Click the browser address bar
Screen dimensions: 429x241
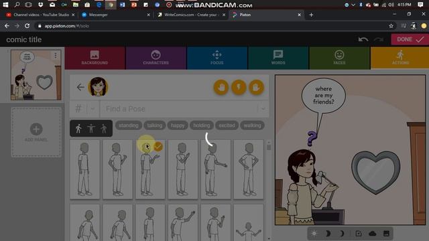click(210, 25)
